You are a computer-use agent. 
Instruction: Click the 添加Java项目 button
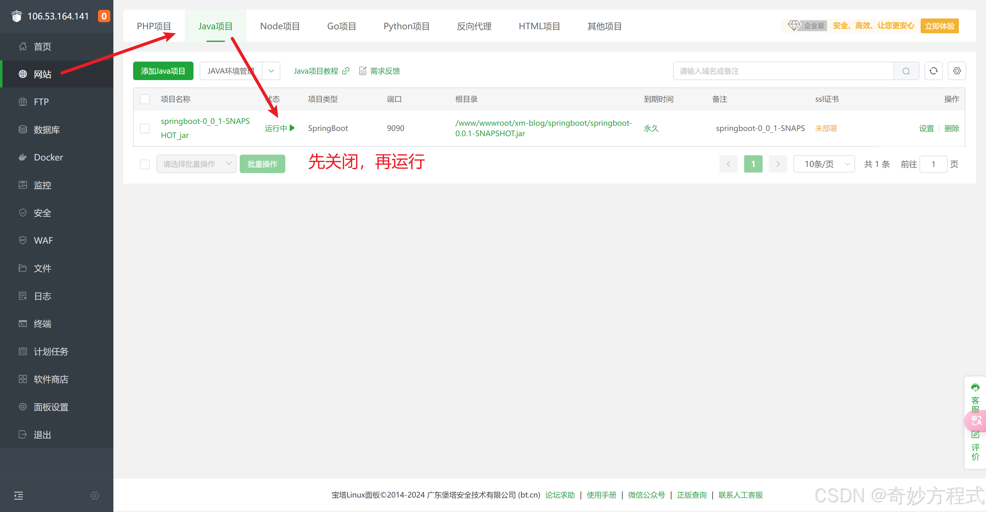pos(163,71)
